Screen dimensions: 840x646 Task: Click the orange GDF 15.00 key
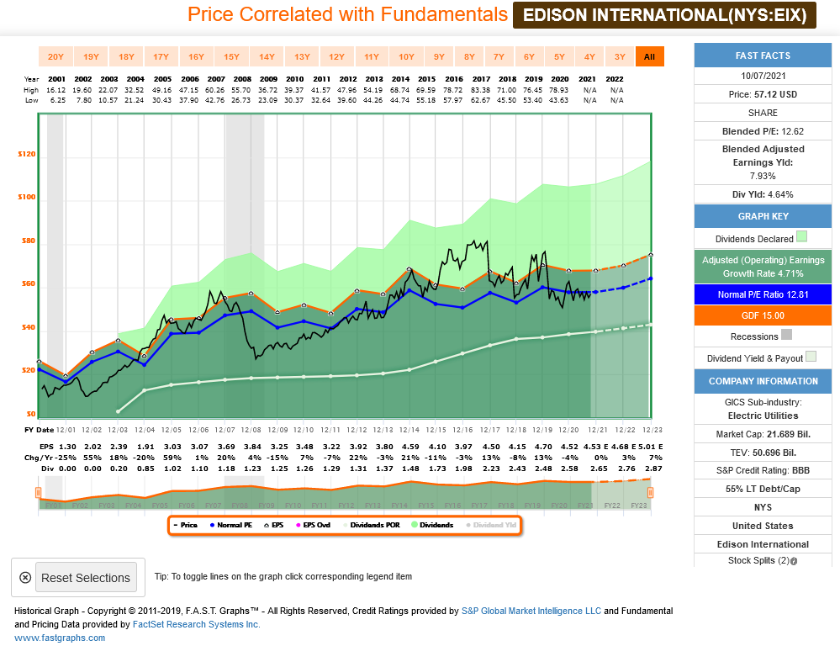coord(763,315)
